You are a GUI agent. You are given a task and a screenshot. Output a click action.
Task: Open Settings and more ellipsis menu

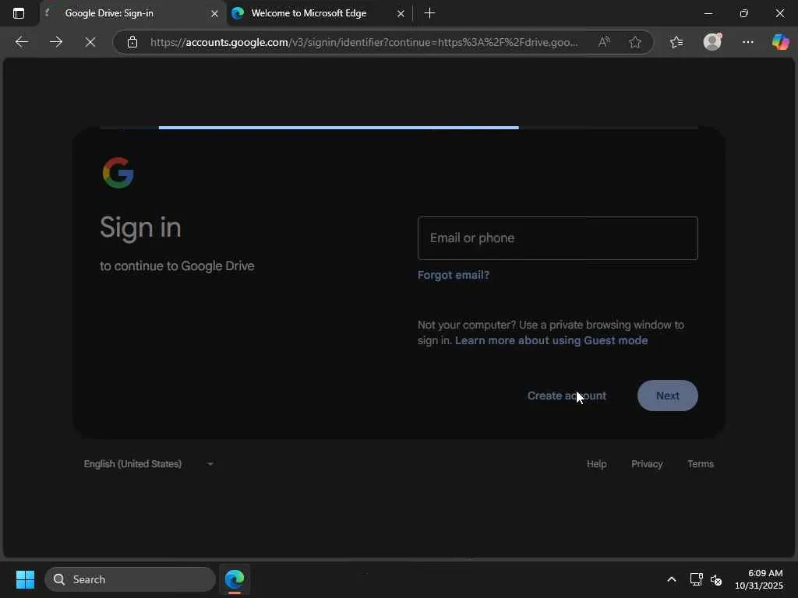pos(747,42)
